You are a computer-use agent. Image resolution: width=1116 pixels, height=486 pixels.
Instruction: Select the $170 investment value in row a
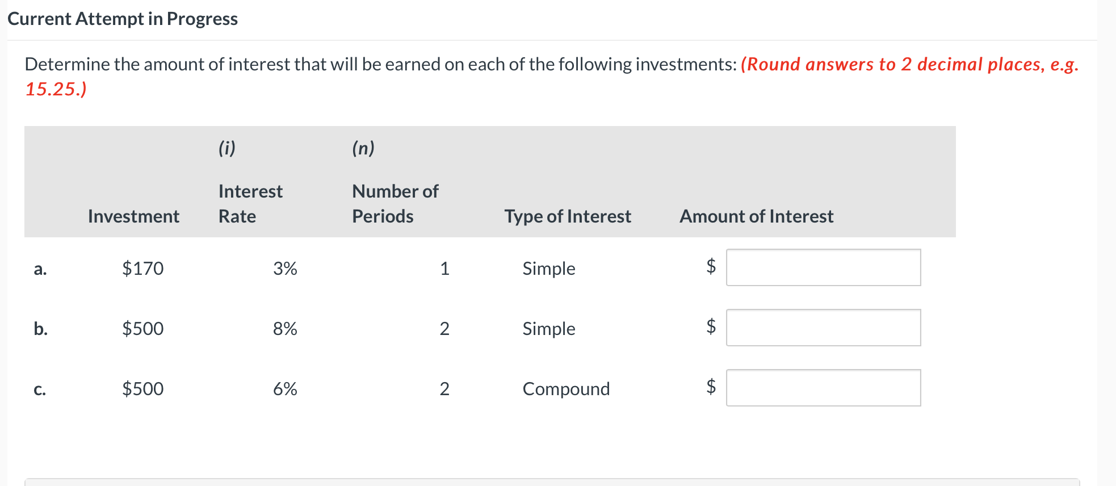(142, 269)
